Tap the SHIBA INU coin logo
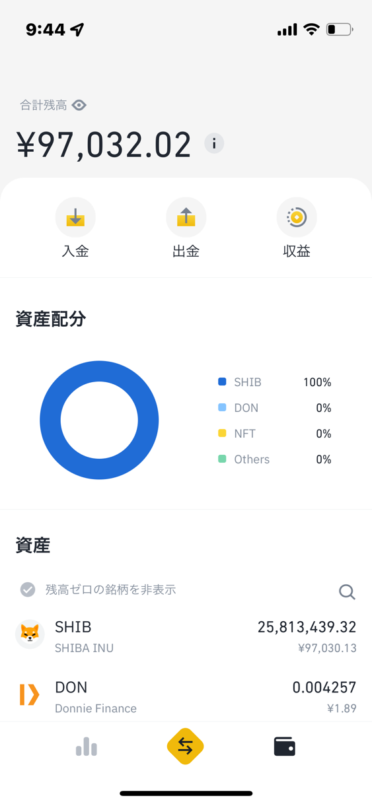The width and height of the screenshot is (372, 804). coord(30,634)
